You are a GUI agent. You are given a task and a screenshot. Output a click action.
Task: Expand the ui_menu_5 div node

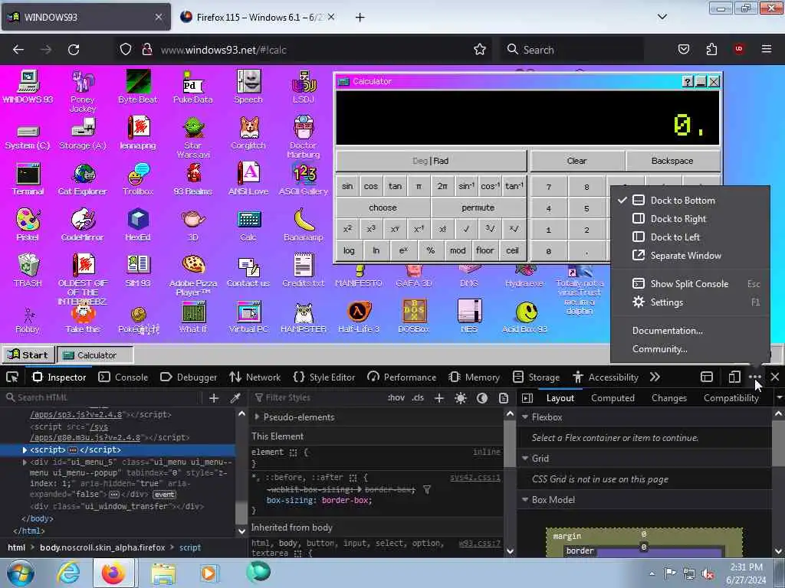pyautogui.click(x=25, y=462)
